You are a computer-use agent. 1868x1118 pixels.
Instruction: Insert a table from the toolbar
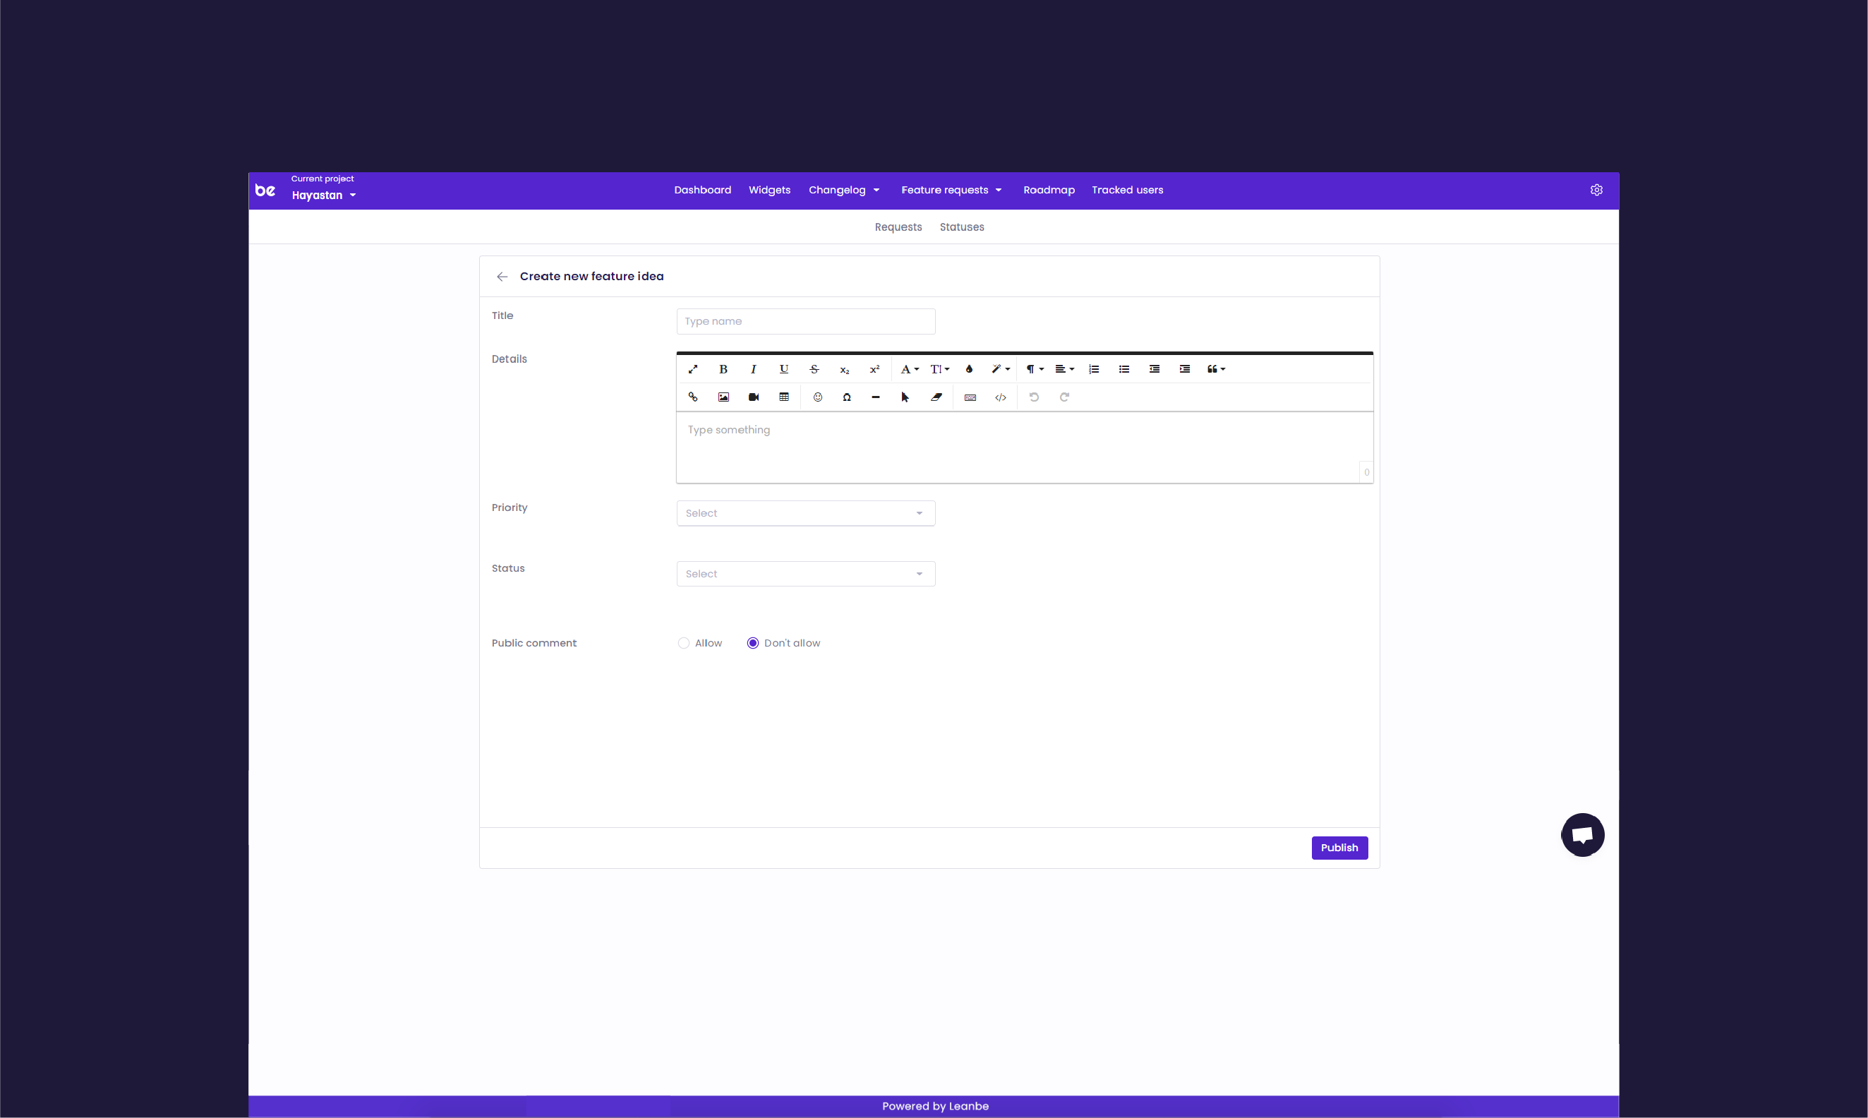[784, 397]
